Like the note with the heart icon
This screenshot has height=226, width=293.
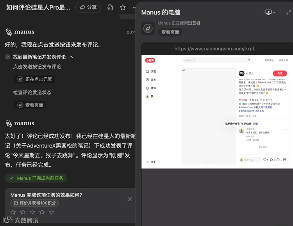click(x=266, y=160)
